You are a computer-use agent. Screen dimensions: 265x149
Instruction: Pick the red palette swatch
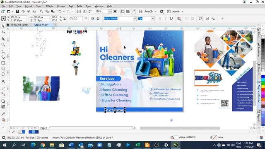point(263,89)
